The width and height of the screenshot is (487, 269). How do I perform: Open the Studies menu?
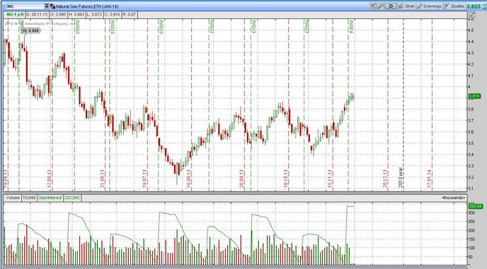coord(454,6)
